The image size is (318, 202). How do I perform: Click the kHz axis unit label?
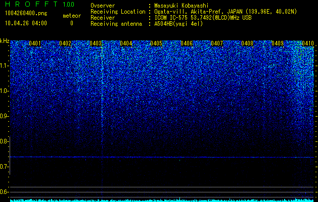click(5, 41)
